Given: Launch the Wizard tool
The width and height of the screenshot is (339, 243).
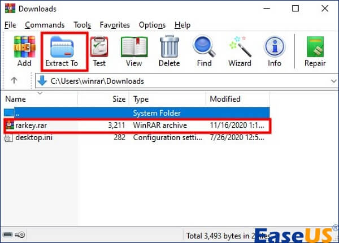Looking at the screenshot, I should tap(240, 51).
